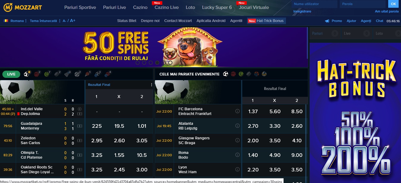This screenshot has width=401, height=183.
Task: Click the Mozzart logo
Action: (x=23, y=7)
